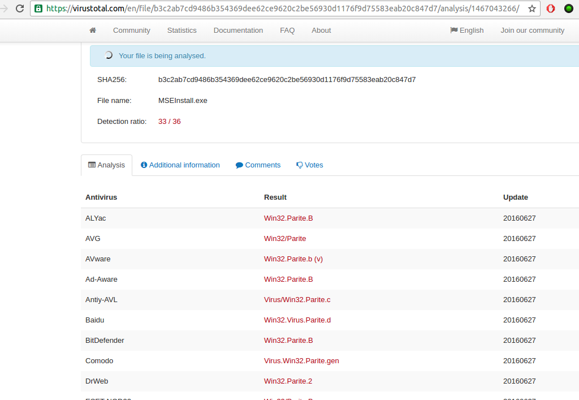Click result Virus/Win32.Parite.c
Image resolution: width=579 pixels, height=400 pixels.
click(297, 299)
